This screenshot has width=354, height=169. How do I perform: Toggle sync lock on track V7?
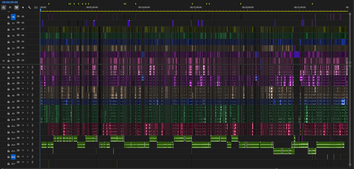[18, 23]
